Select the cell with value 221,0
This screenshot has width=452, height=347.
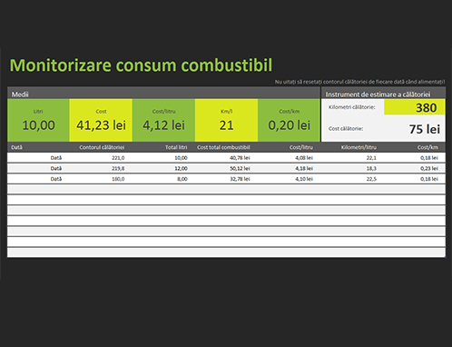click(101, 158)
